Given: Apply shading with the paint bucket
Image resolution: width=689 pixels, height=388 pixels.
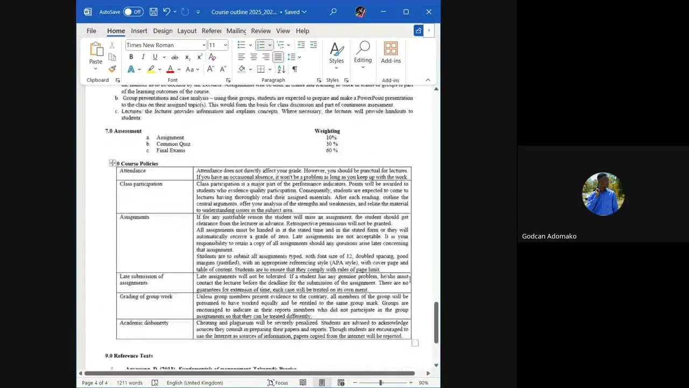Looking at the screenshot, I should [242, 69].
